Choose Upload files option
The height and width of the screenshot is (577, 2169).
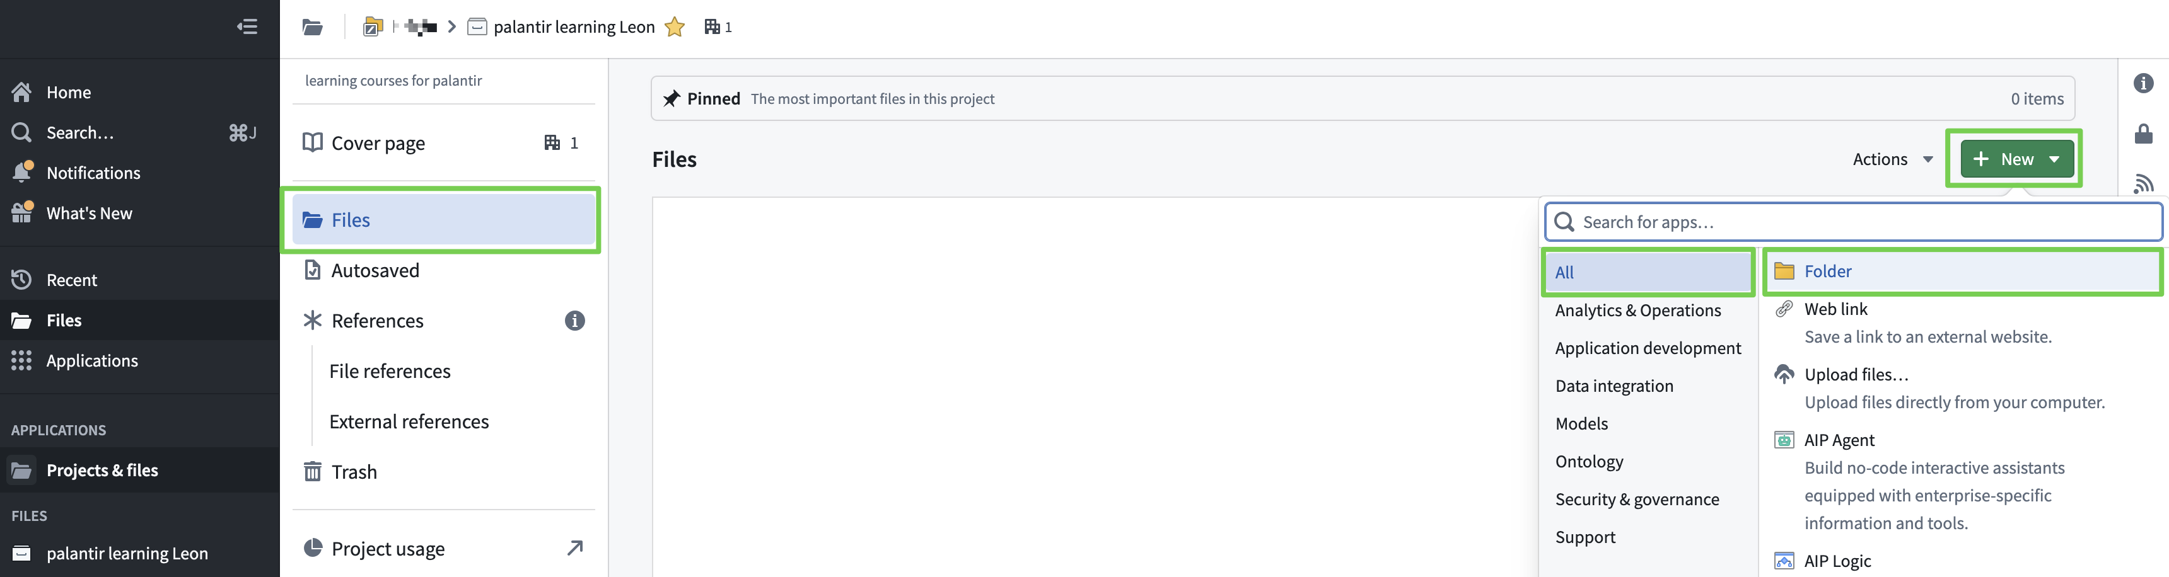pos(1856,374)
